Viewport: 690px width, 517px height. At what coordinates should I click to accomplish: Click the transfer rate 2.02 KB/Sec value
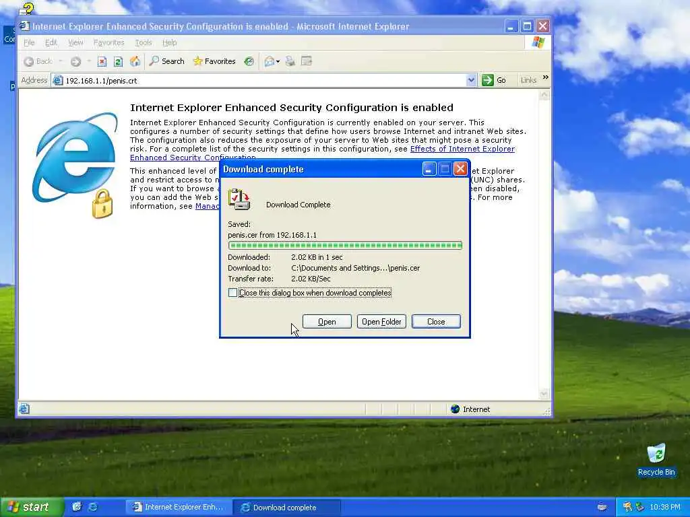click(311, 279)
